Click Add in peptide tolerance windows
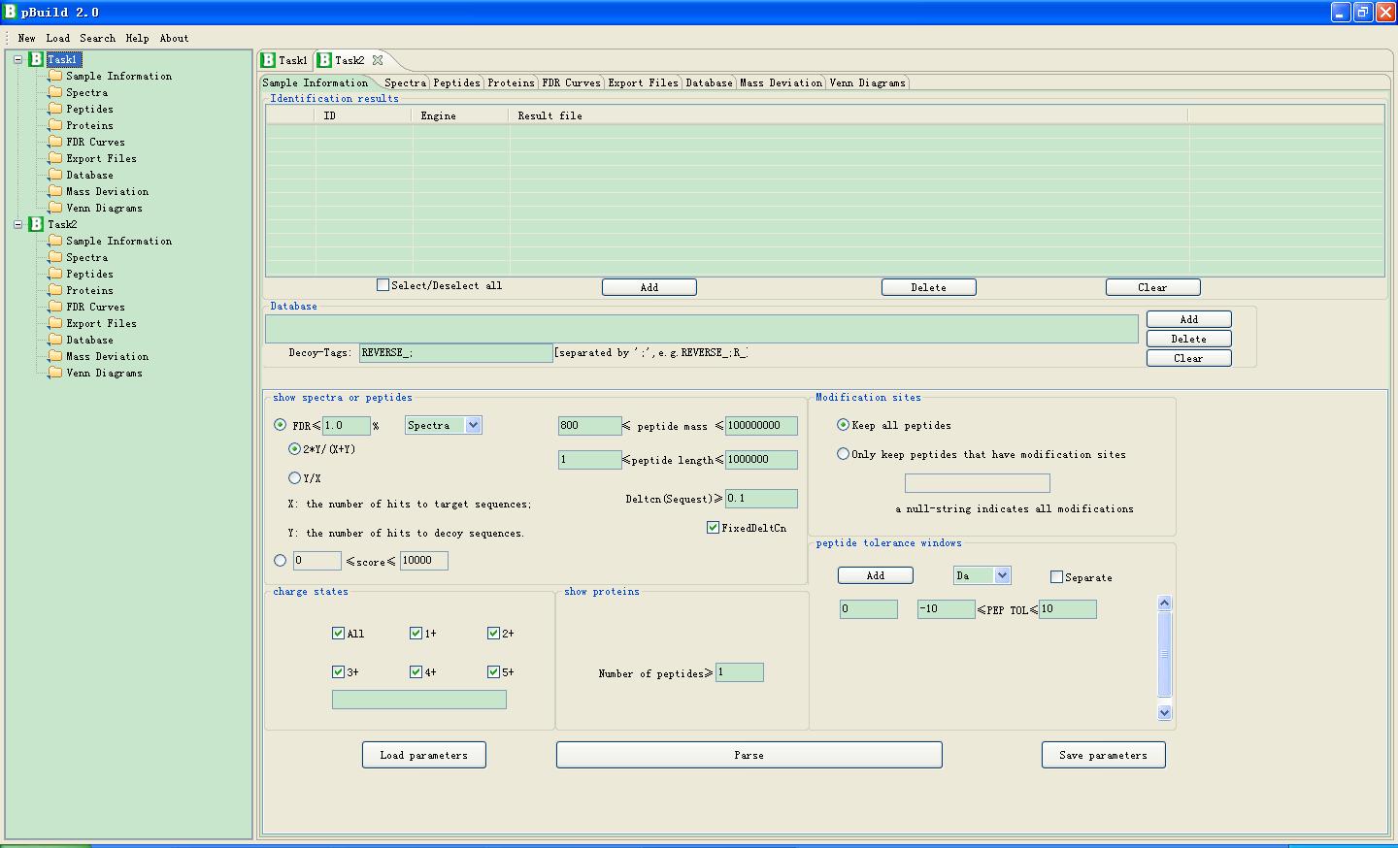Screen dimensions: 1398x848 [875, 575]
